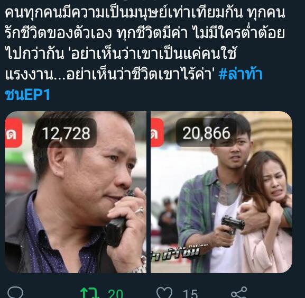Open the photo of man with walkie-talkie
The height and width of the screenshot is (298, 305).
click(76, 192)
